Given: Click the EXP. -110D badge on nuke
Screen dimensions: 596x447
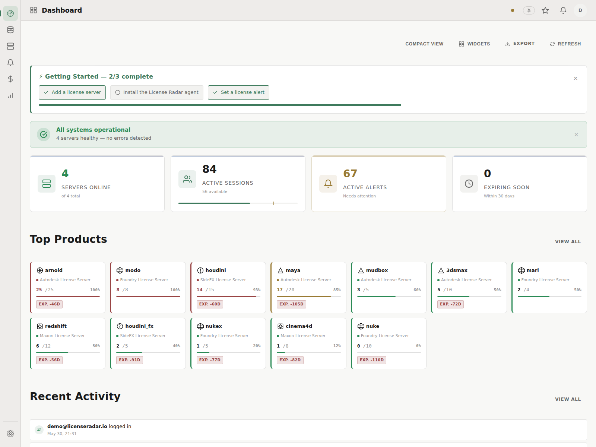Looking at the screenshot, I should [x=372, y=360].
